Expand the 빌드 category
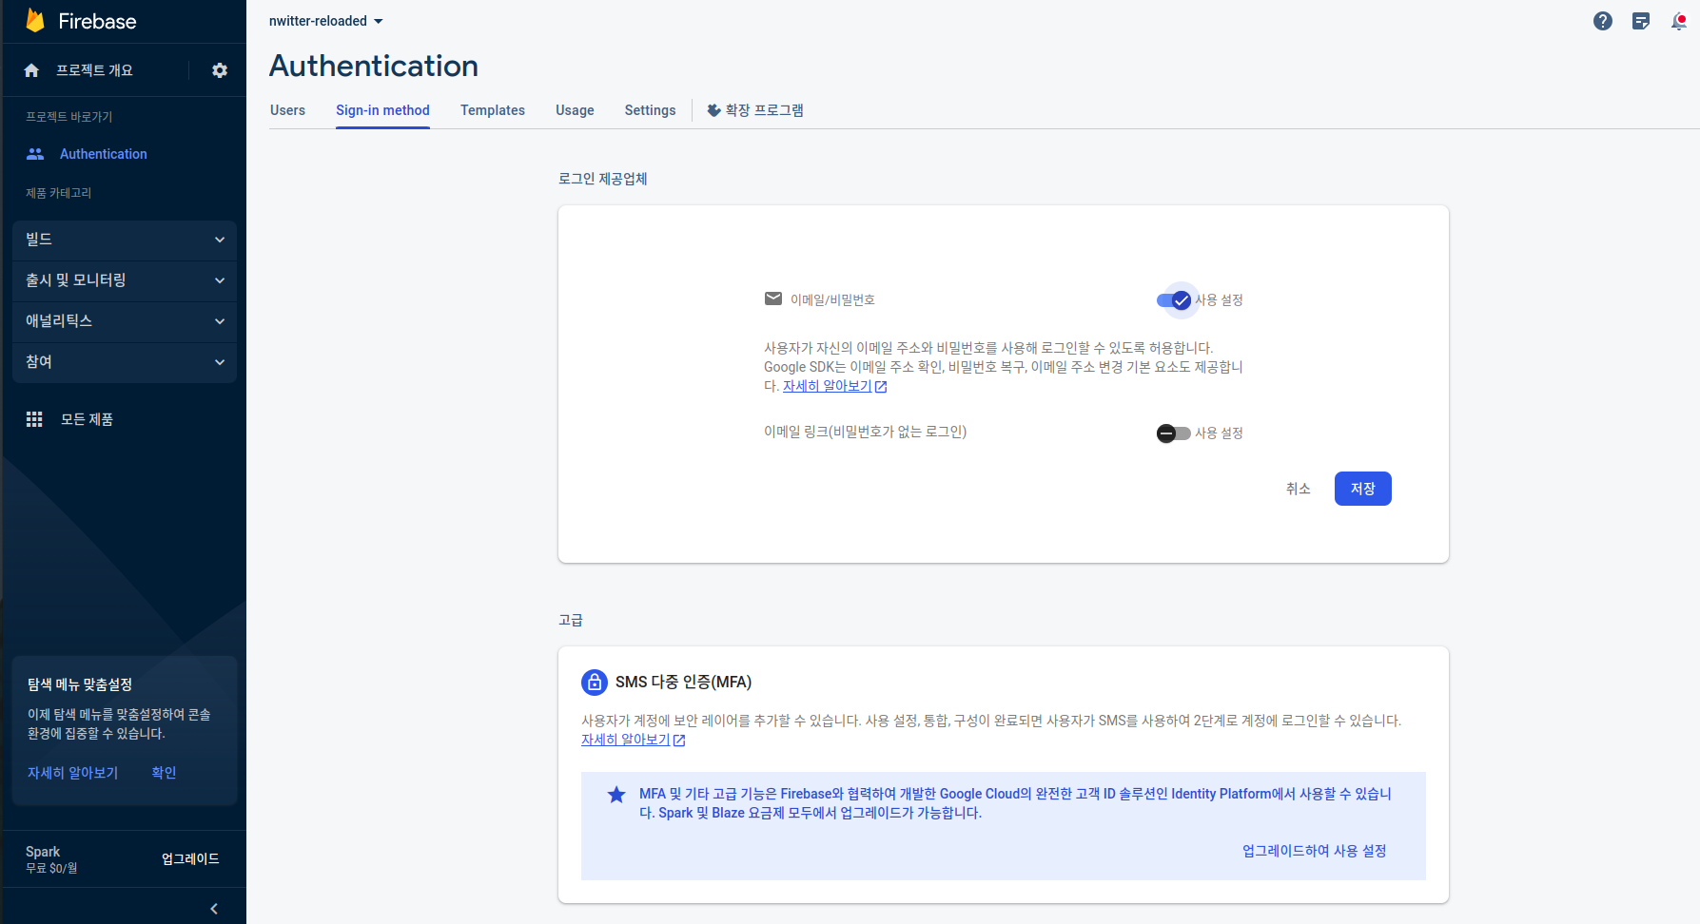The width and height of the screenshot is (1700, 924). 125,240
